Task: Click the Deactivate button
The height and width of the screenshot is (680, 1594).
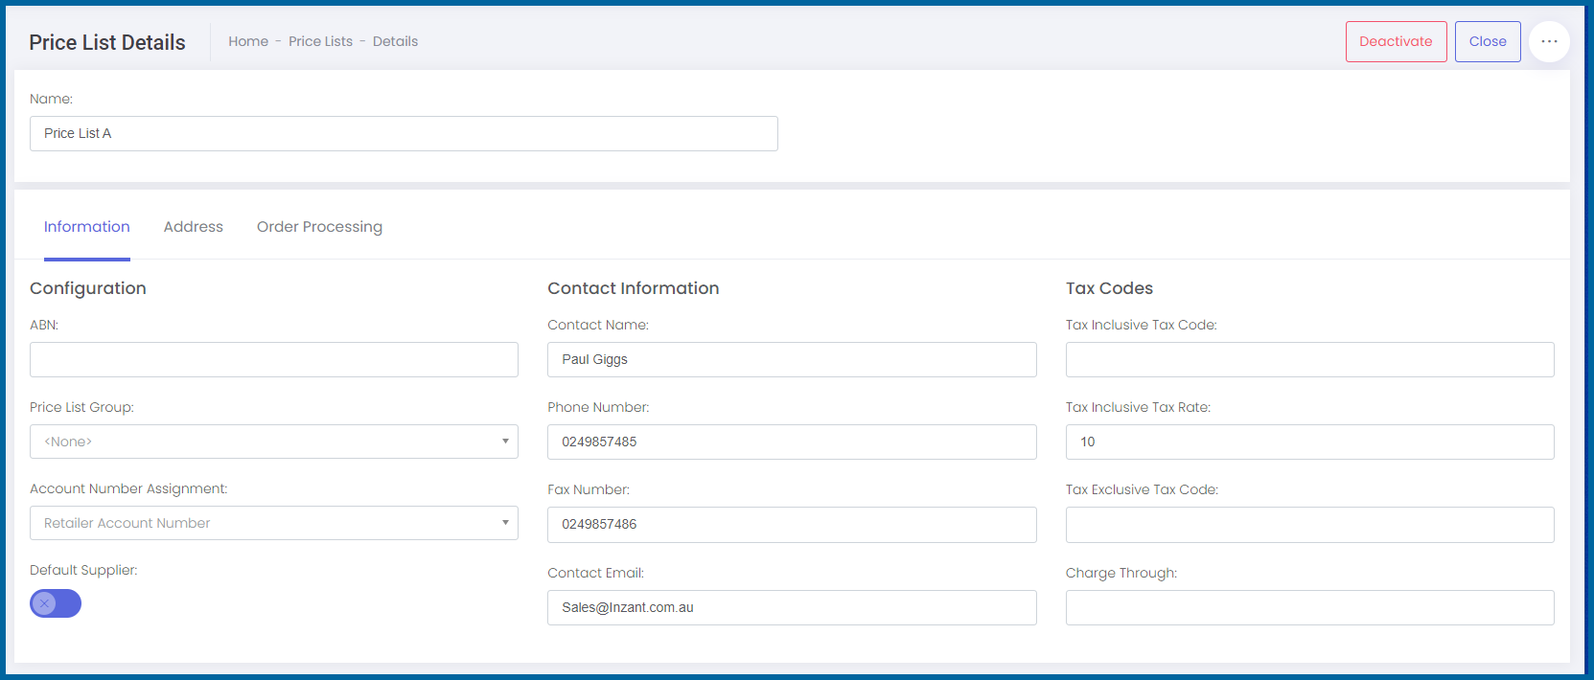Action: [x=1396, y=42]
